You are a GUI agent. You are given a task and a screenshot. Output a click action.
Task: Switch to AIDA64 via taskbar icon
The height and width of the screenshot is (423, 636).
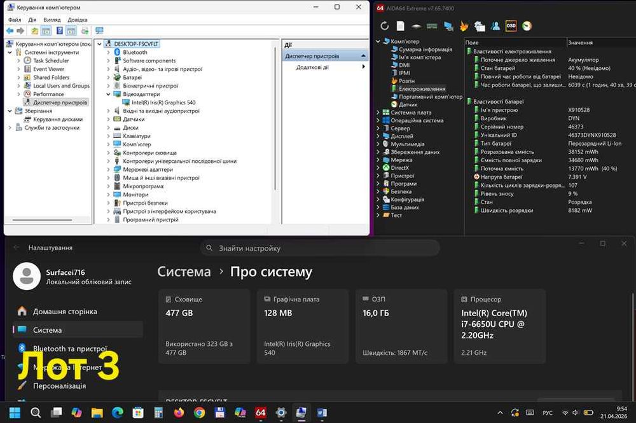(x=260, y=413)
